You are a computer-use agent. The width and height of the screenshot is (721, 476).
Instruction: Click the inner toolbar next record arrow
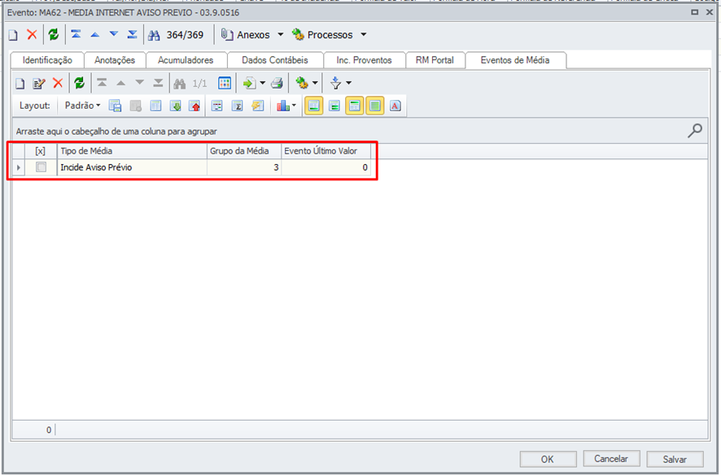pyautogui.click(x=139, y=83)
